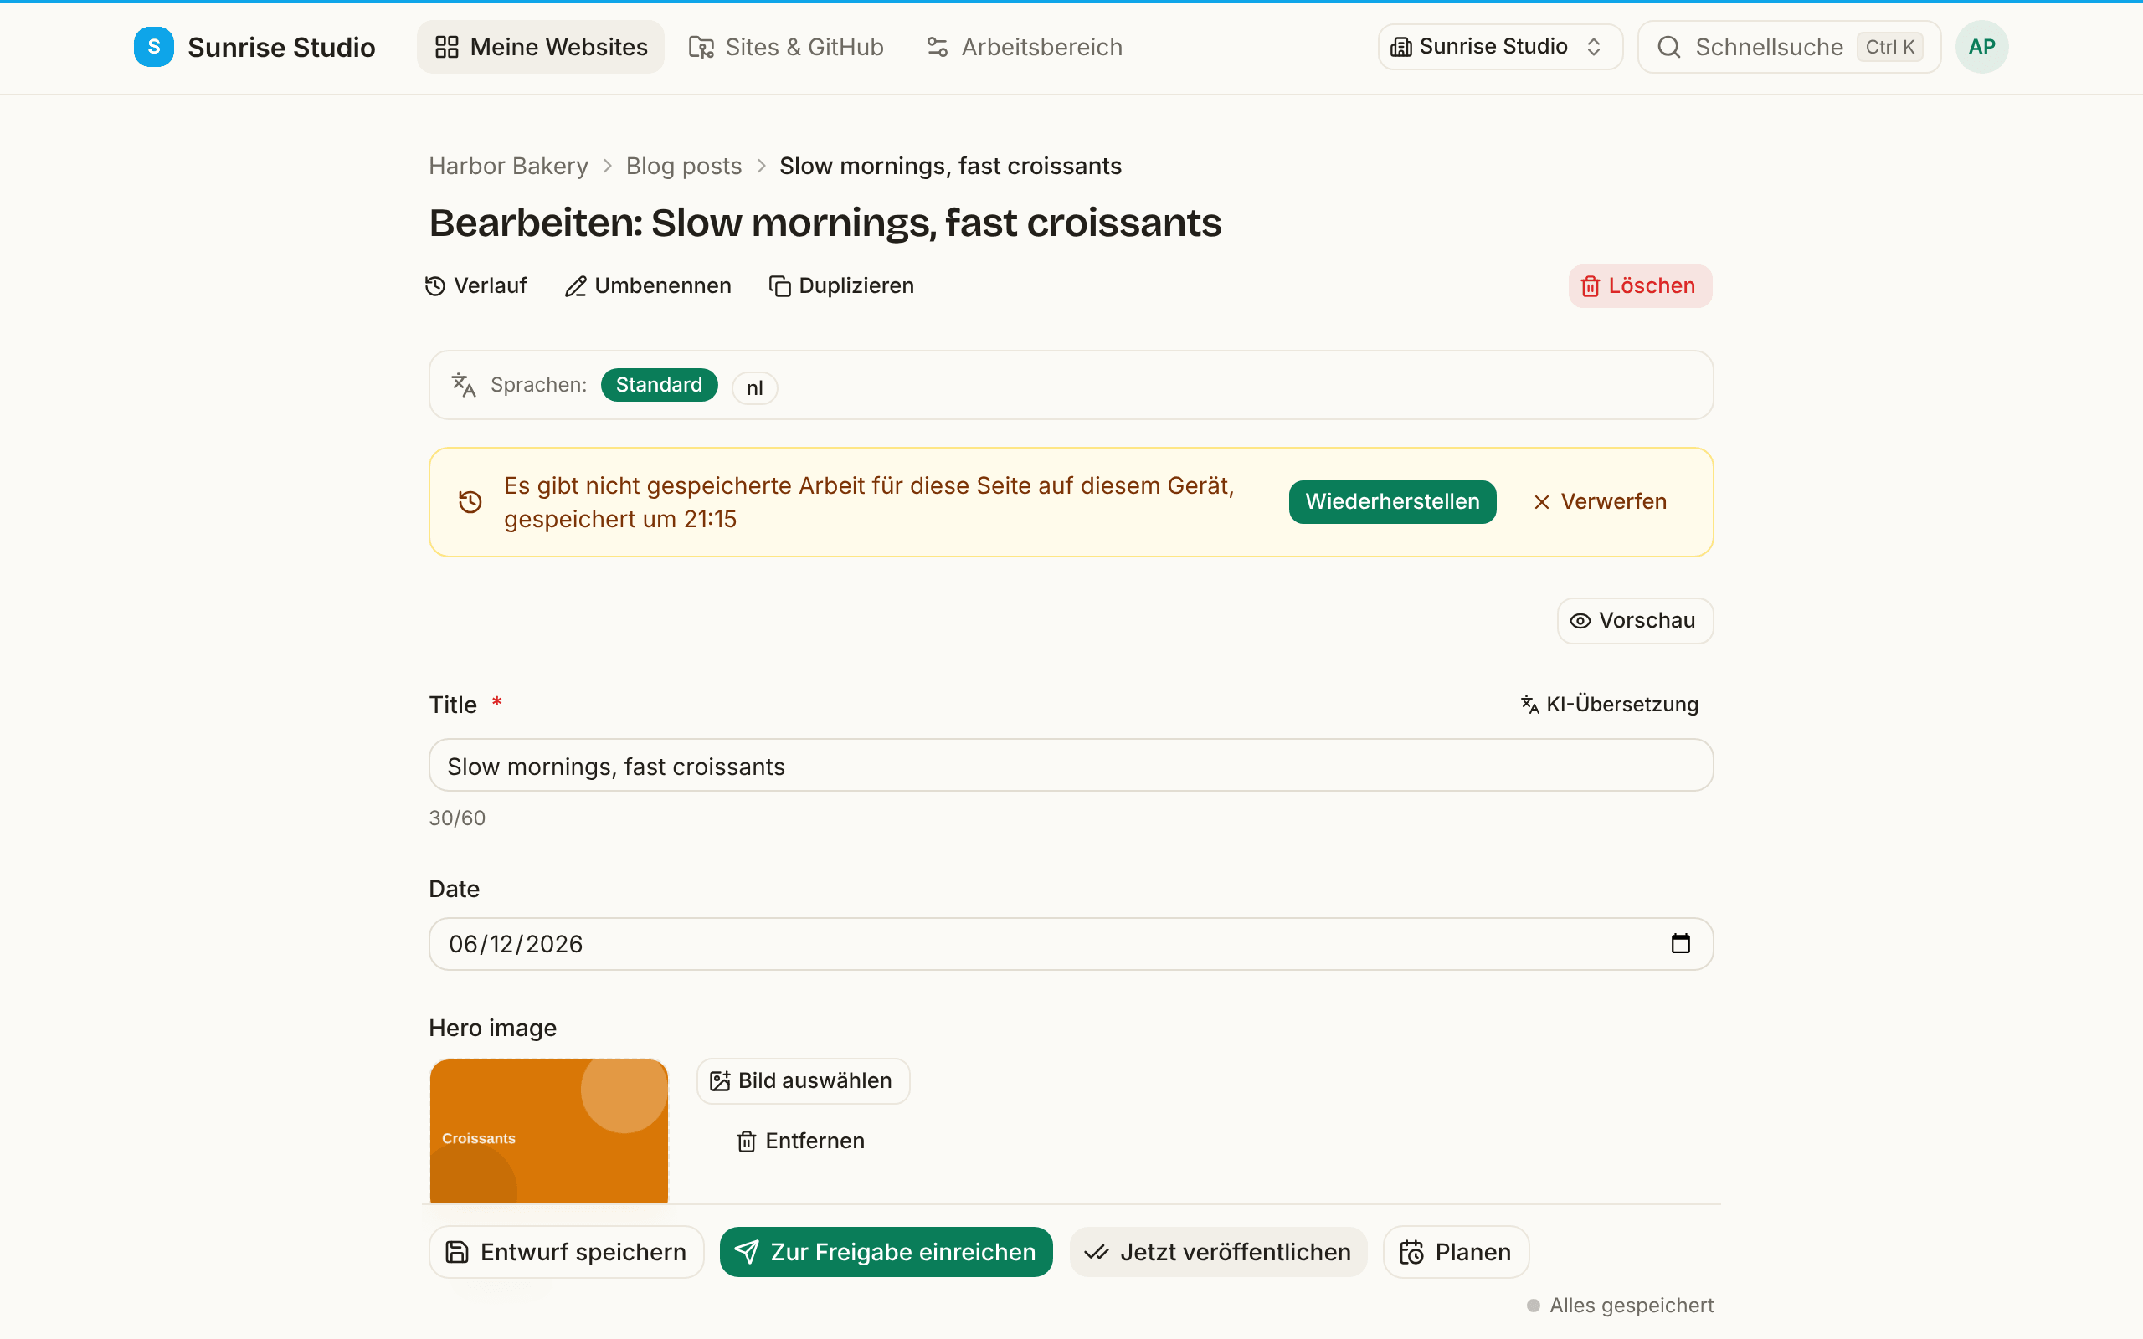Expand the Sunrise Studio workspace switcher
Image resolution: width=2143 pixels, height=1339 pixels.
1499,47
